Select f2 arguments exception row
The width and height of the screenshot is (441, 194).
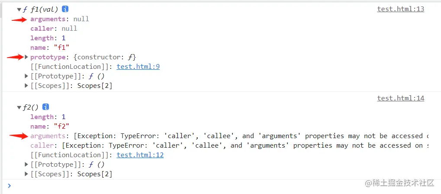(x=216, y=136)
